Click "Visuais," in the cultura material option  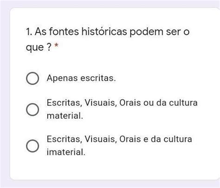(x=101, y=103)
